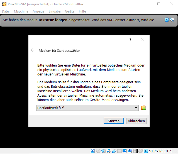Click the display settings status icon

[x=125, y=151]
